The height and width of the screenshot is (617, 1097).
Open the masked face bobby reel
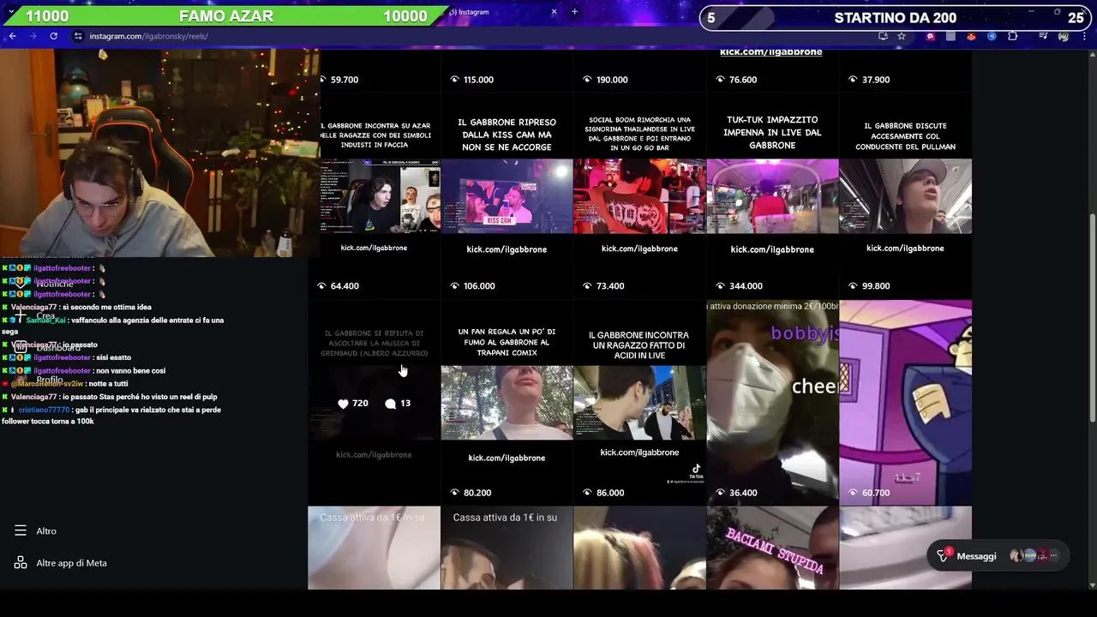[x=772, y=403]
